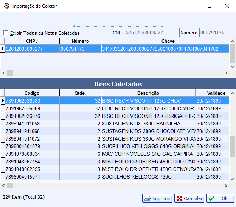Click code cell 7891079008034

[x=32, y=154]
